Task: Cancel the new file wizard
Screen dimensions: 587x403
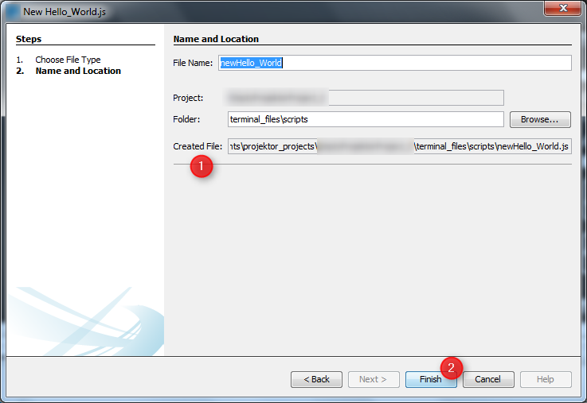Action: (x=488, y=379)
